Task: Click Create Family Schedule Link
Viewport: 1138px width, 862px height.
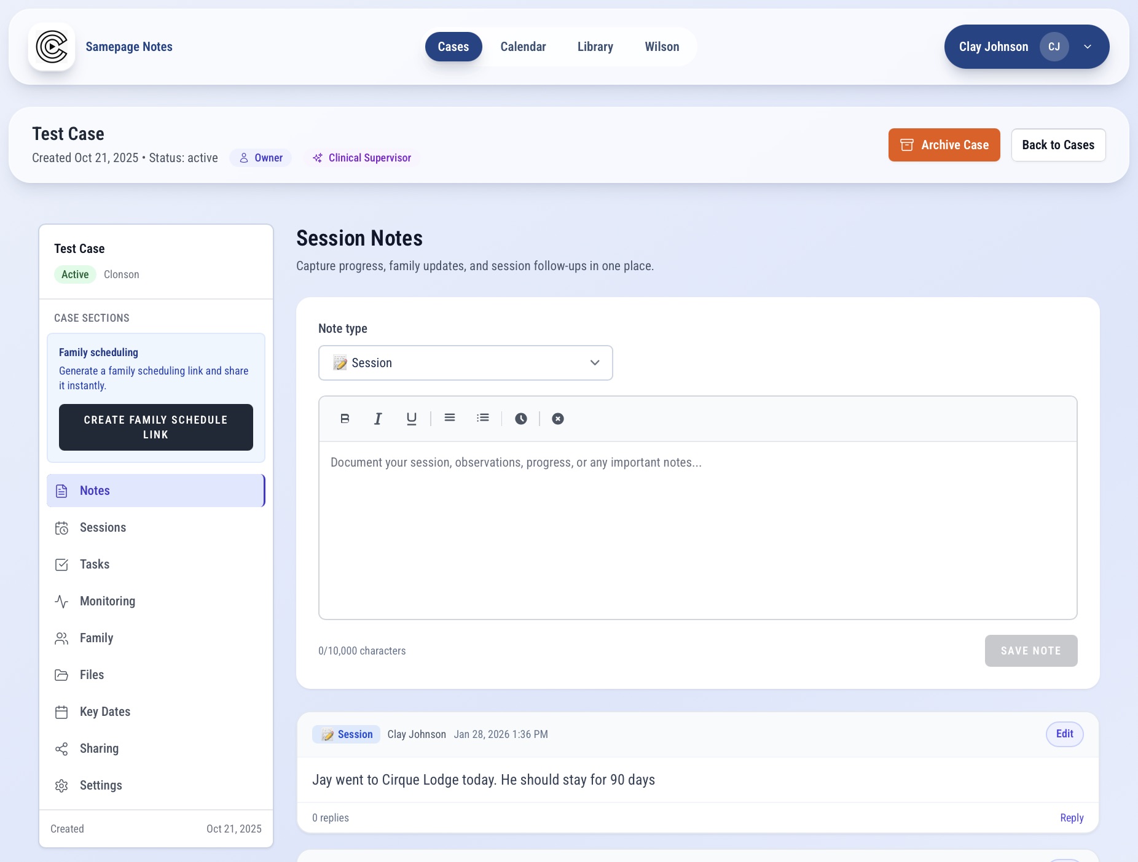Action: click(155, 427)
